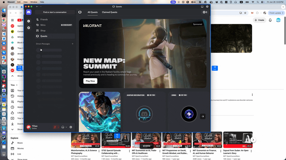
Task: Open Nitro in Discord sidebar
Action: coord(55,25)
